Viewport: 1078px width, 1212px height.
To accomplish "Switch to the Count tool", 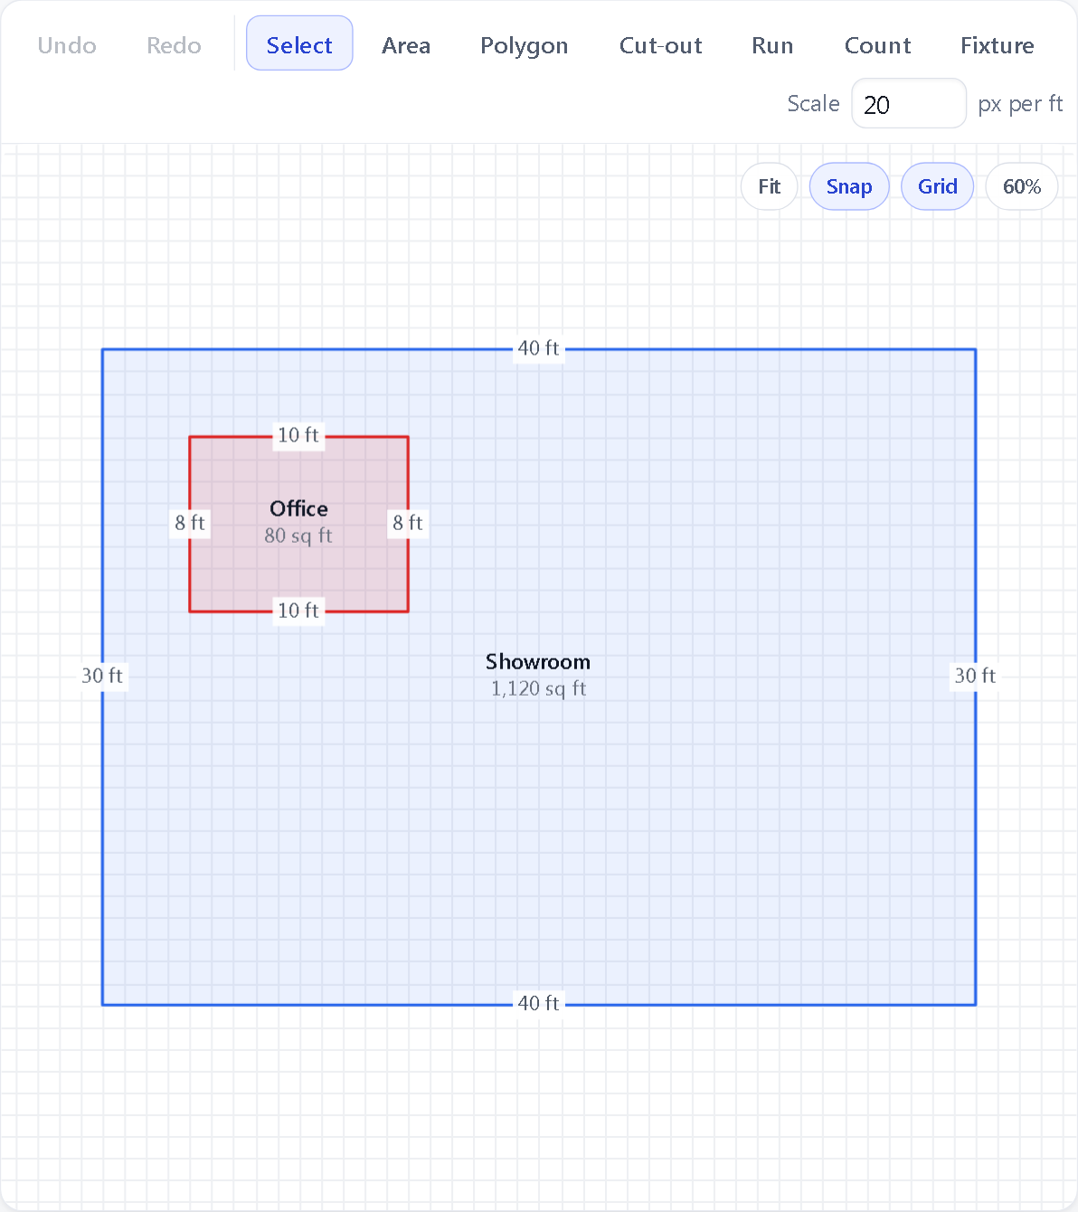I will tap(878, 45).
